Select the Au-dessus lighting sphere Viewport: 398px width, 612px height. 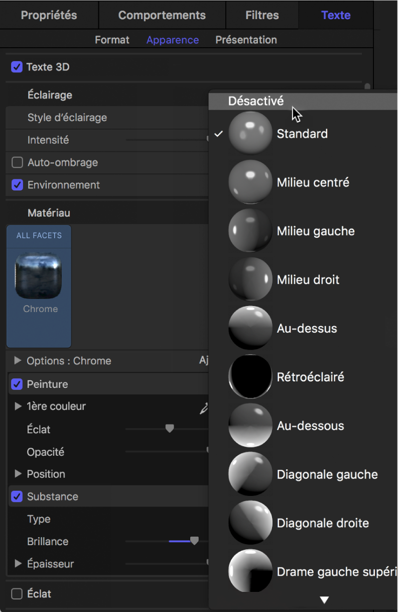pos(250,328)
